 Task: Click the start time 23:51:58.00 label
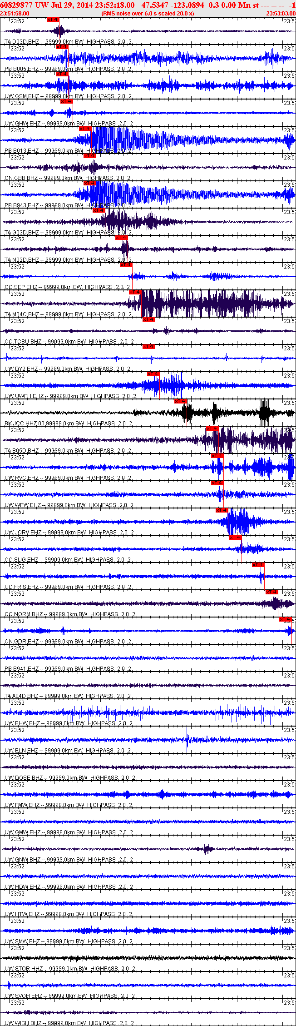point(15,14)
